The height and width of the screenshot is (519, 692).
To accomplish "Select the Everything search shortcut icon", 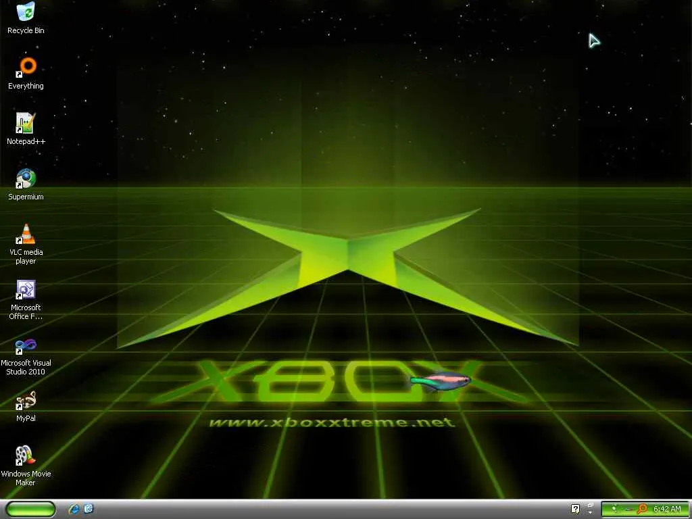I will coord(26,73).
